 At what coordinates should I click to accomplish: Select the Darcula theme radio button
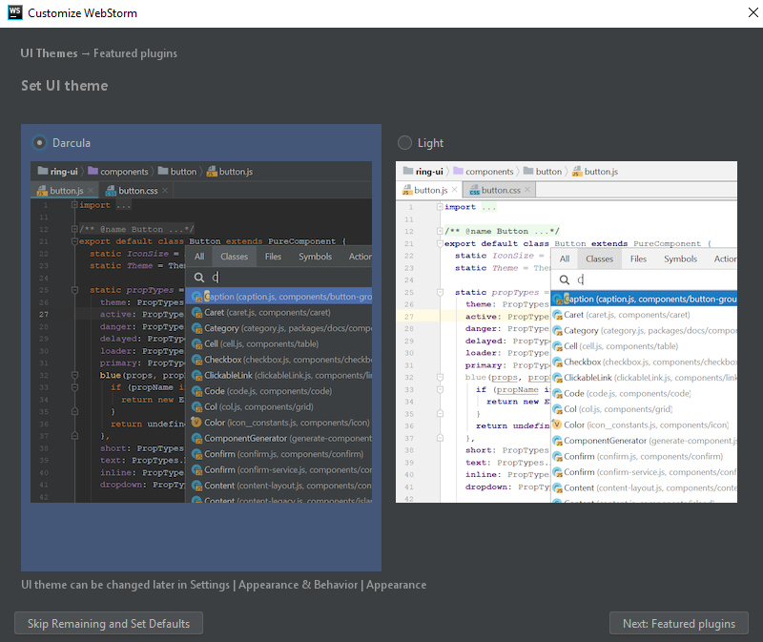pyautogui.click(x=39, y=142)
